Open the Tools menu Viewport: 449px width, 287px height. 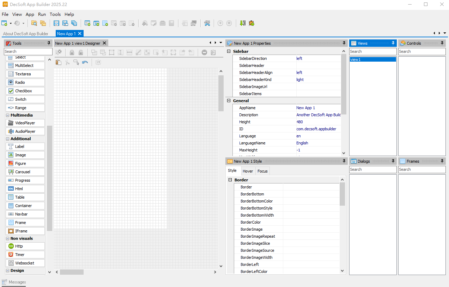[x=55, y=14]
